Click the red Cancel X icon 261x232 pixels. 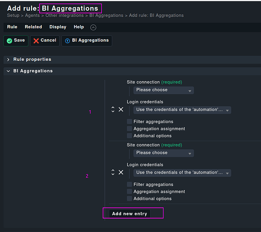(36, 41)
